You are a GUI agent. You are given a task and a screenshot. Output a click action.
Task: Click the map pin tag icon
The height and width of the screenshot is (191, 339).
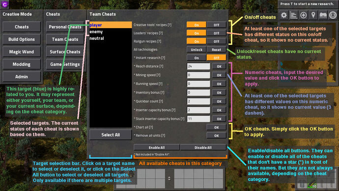click(x=313, y=15)
